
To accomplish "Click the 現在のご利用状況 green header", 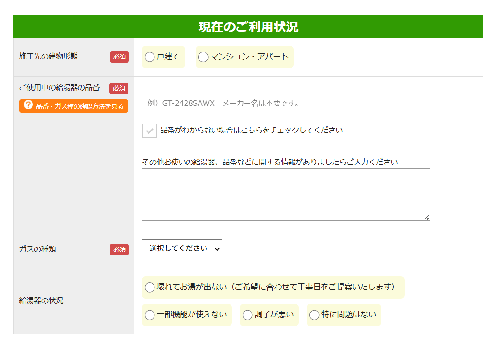I will tap(248, 27).
